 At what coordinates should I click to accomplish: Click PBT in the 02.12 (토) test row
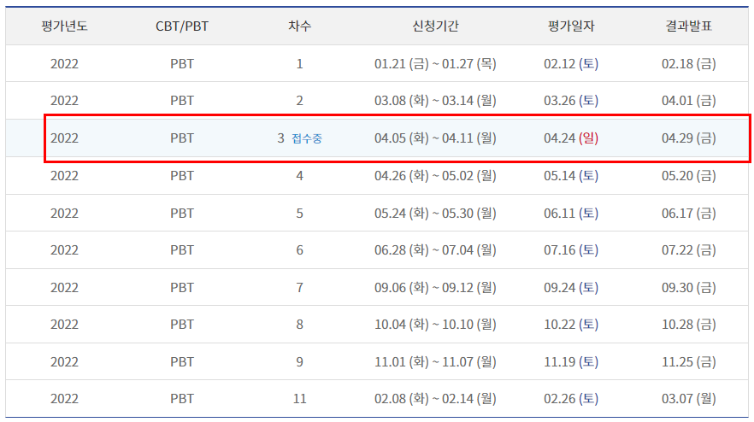click(182, 64)
